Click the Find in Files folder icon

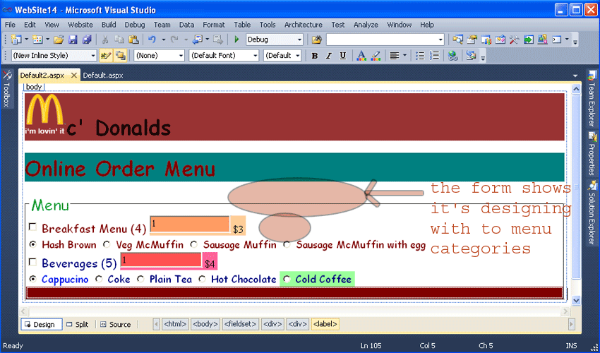click(x=316, y=40)
